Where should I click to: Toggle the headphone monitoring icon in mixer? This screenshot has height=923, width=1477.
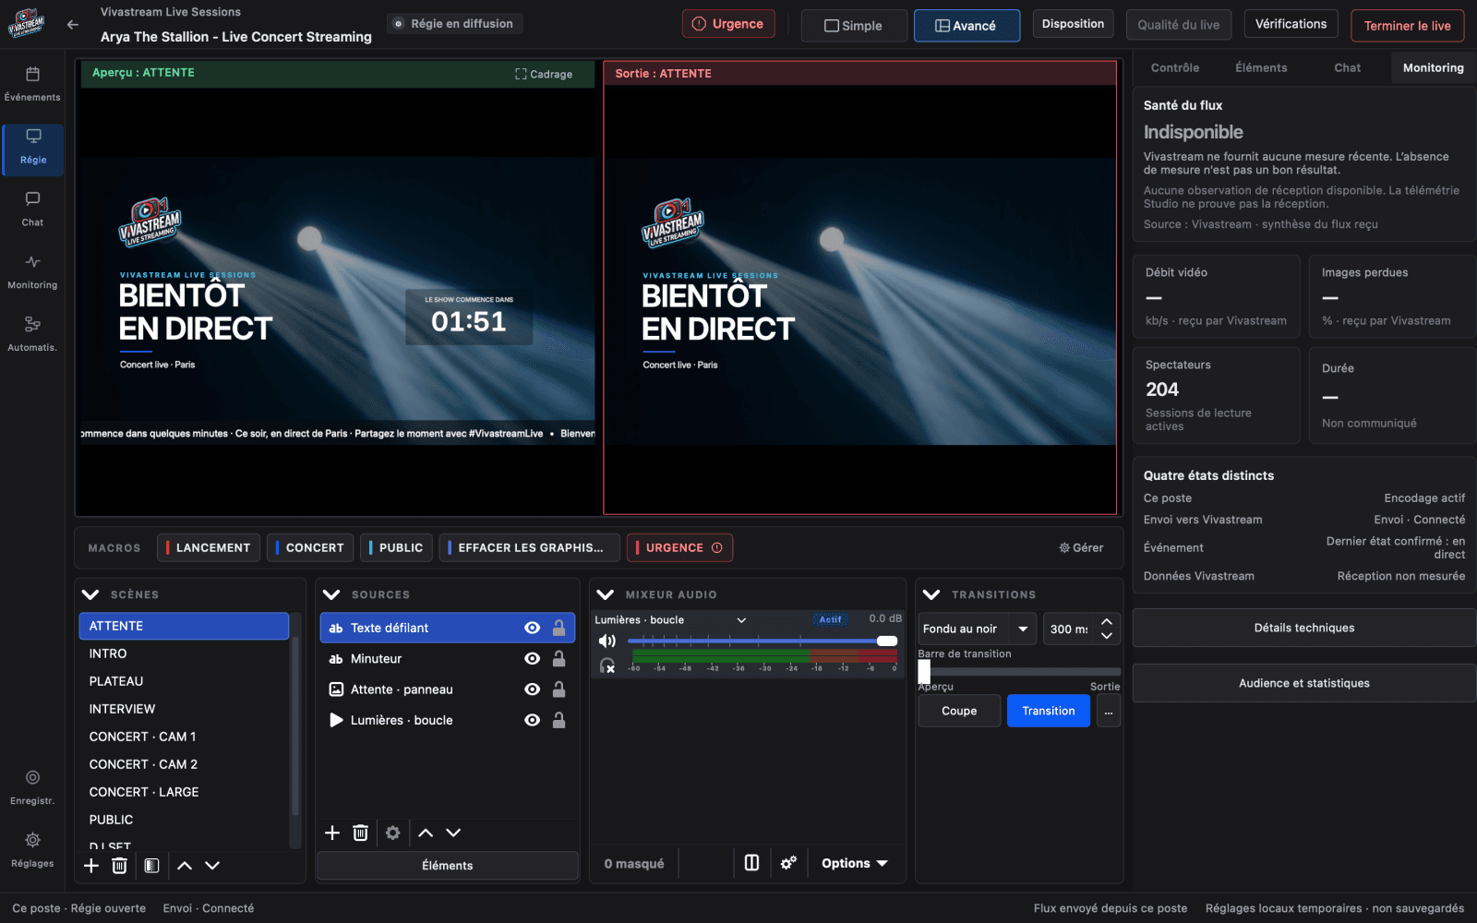[x=606, y=665]
